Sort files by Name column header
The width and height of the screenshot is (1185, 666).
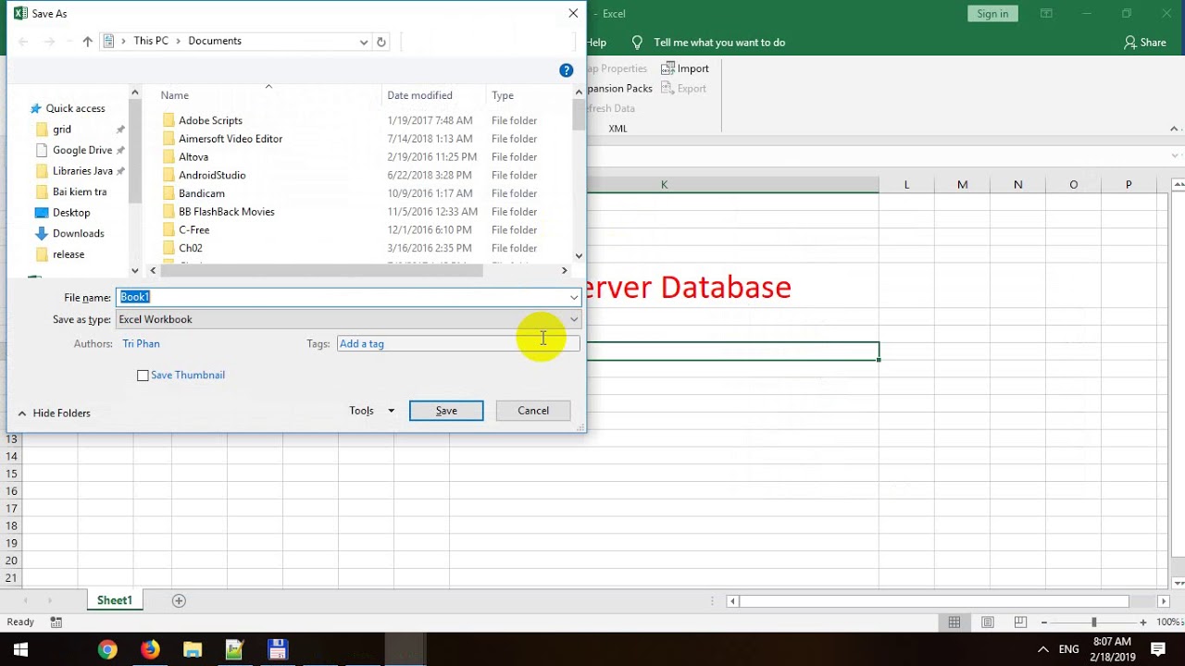click(x=175, y=95)
